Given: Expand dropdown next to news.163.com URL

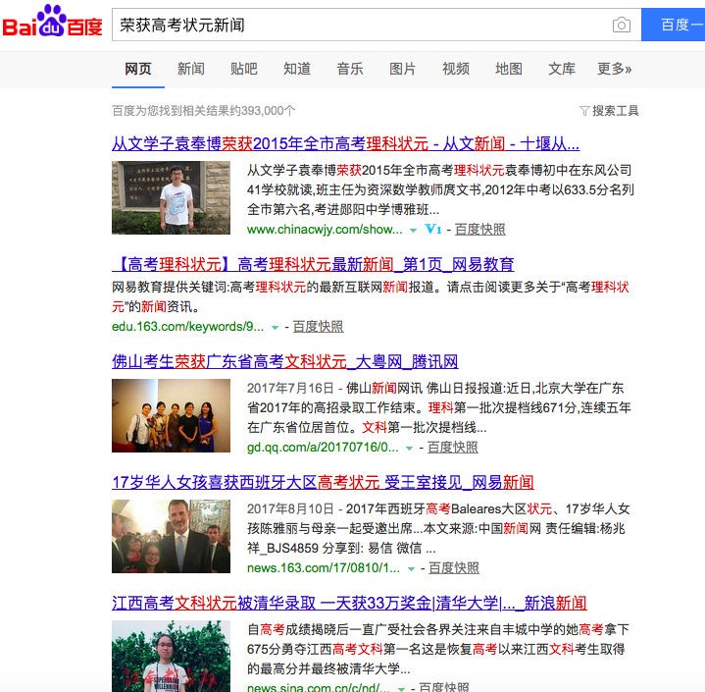Looking at the screenshot, I should [411, 569].
